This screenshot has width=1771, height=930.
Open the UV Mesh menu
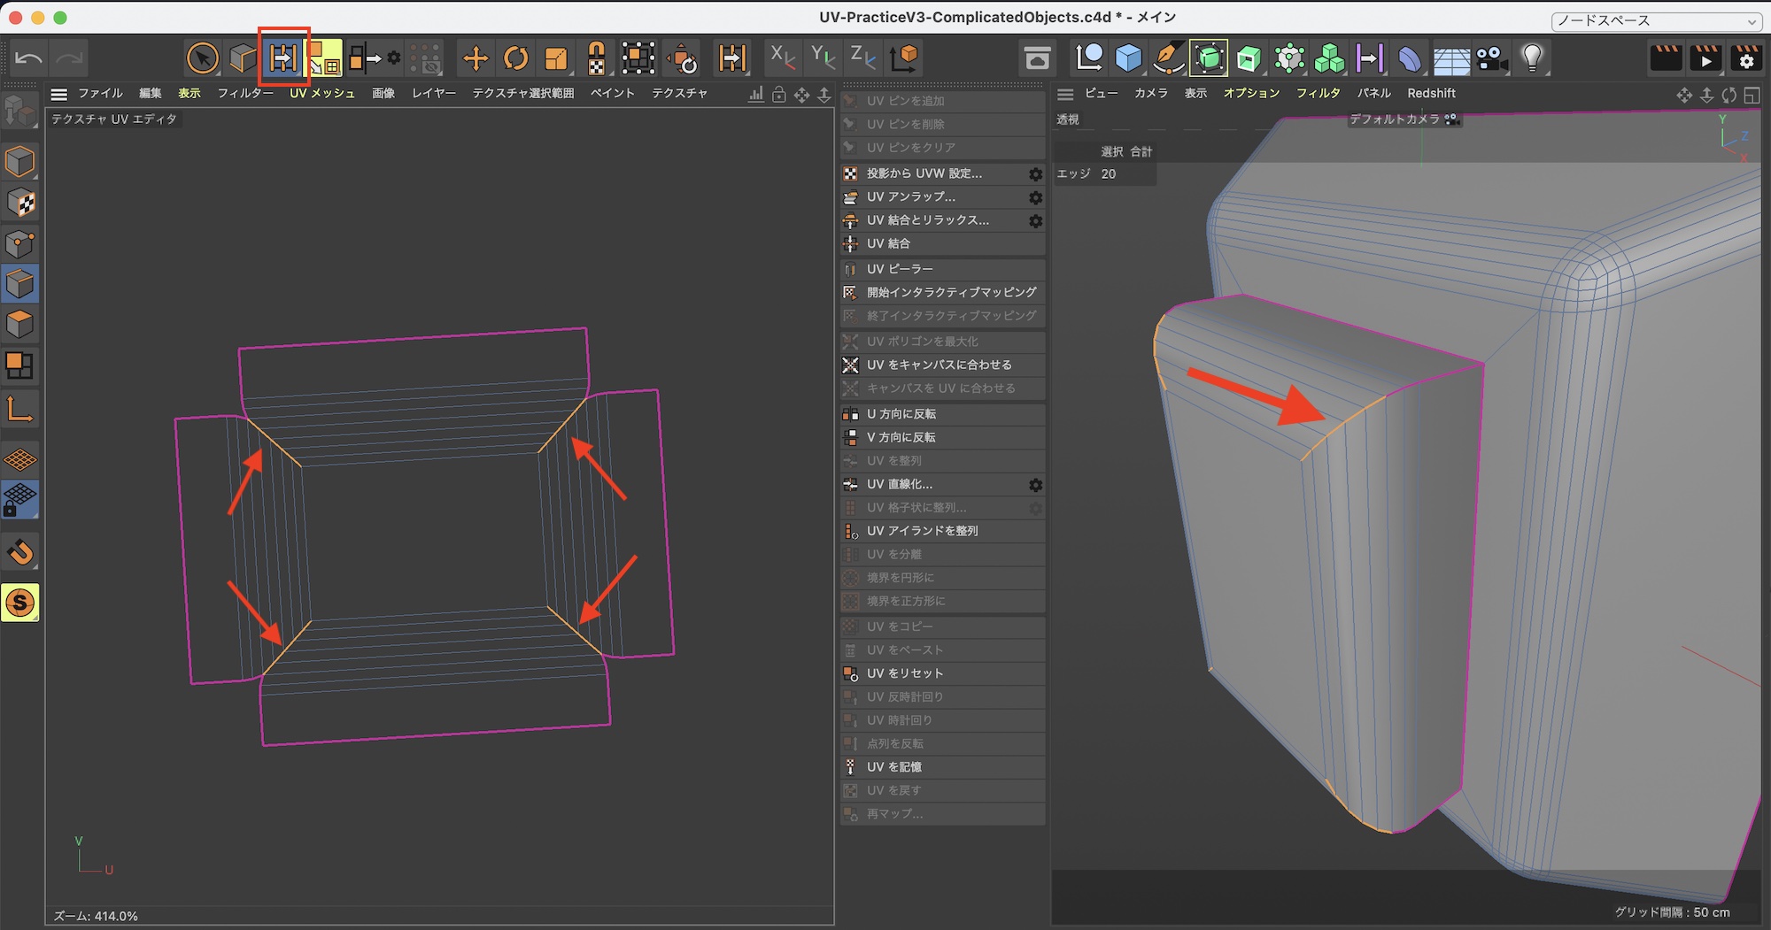point(321,93)
